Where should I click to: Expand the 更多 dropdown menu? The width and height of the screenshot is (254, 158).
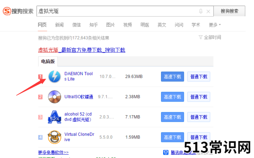pos(215,25)
